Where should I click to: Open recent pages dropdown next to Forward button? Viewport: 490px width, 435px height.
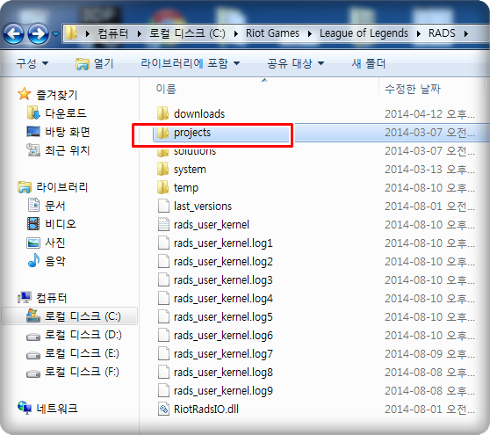pos(55,33)
